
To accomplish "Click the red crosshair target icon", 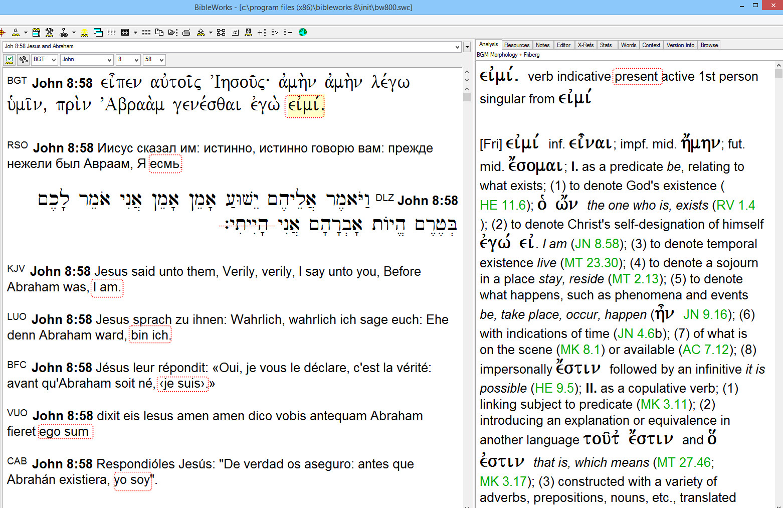I will pos(3,33).
